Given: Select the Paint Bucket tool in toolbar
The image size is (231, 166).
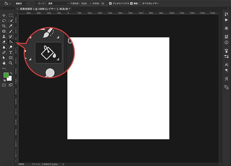Looking at the screenshot, I should (x=10, y=42).
